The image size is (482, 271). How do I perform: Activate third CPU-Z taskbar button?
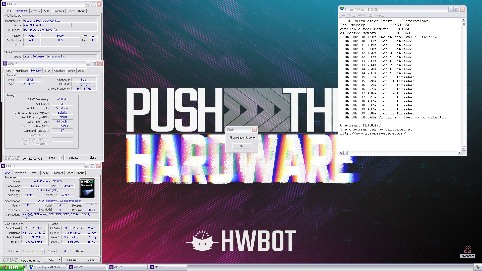[167, 267]
